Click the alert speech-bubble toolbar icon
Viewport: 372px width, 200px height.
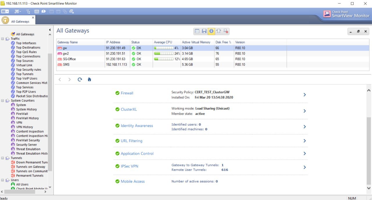tap(43, 12)
